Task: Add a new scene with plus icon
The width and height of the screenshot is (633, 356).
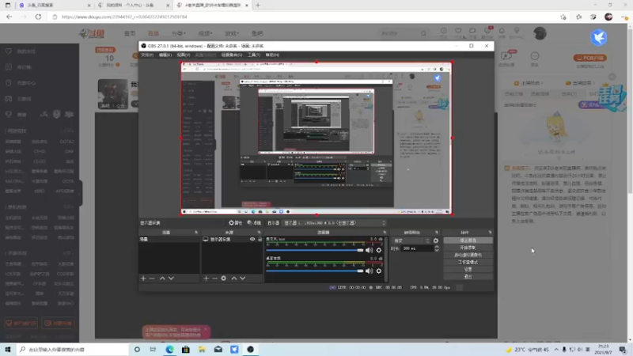Action: click(x=143, y=278)
